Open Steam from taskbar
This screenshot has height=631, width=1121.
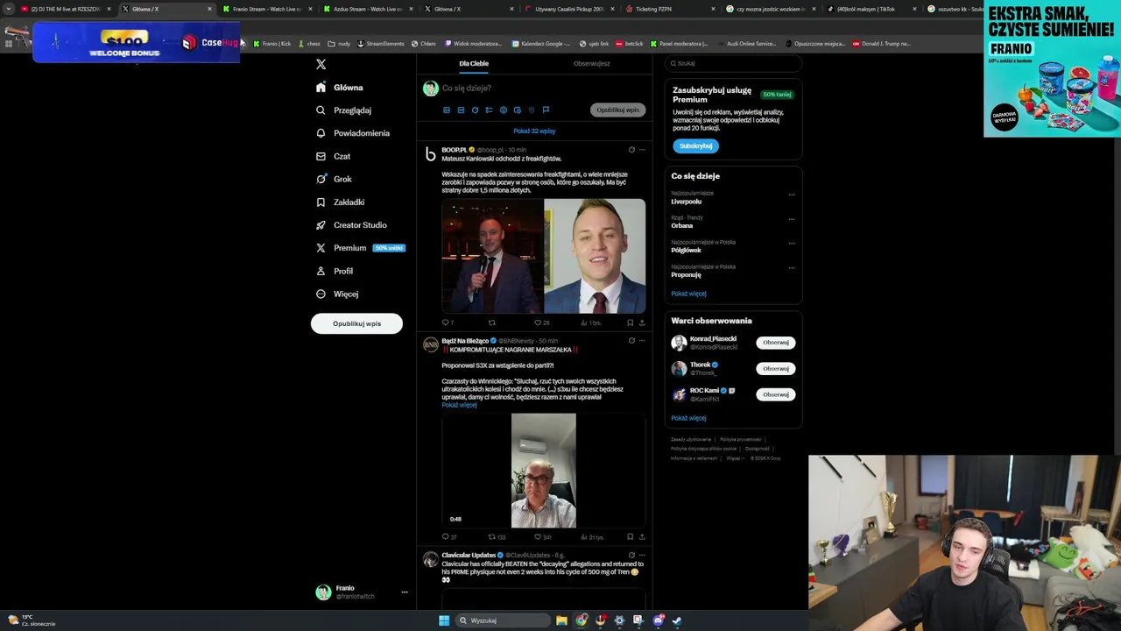tap(677, 620)
